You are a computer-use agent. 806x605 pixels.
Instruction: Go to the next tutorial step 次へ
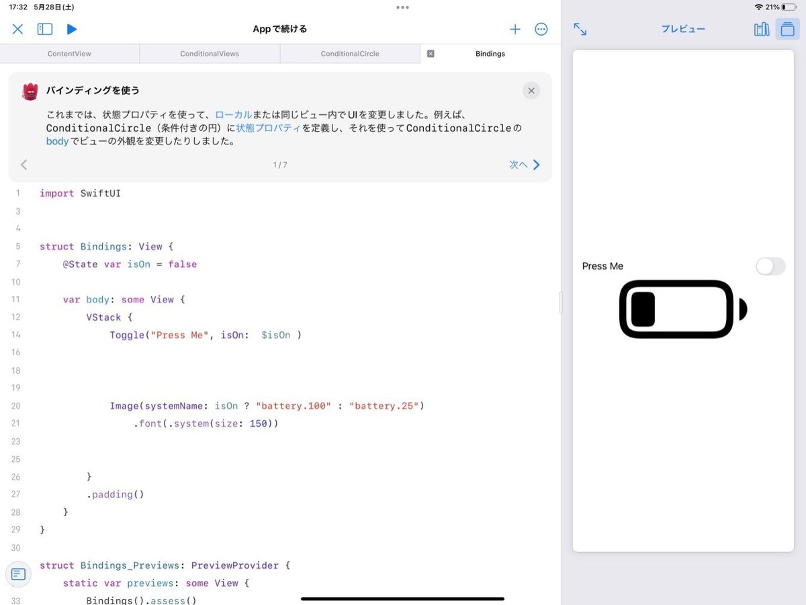pos(525,165)
